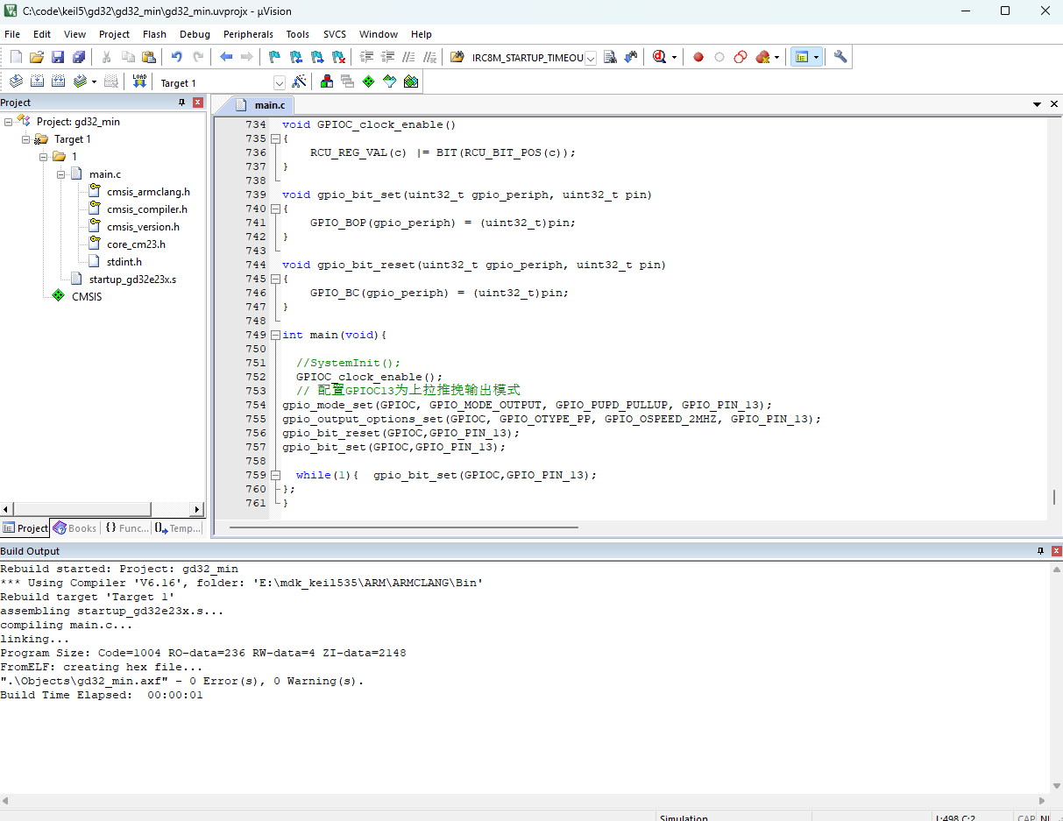Switch to the Templates panel tab
The image size is (1063, 821).
click(x=178, y=528)
